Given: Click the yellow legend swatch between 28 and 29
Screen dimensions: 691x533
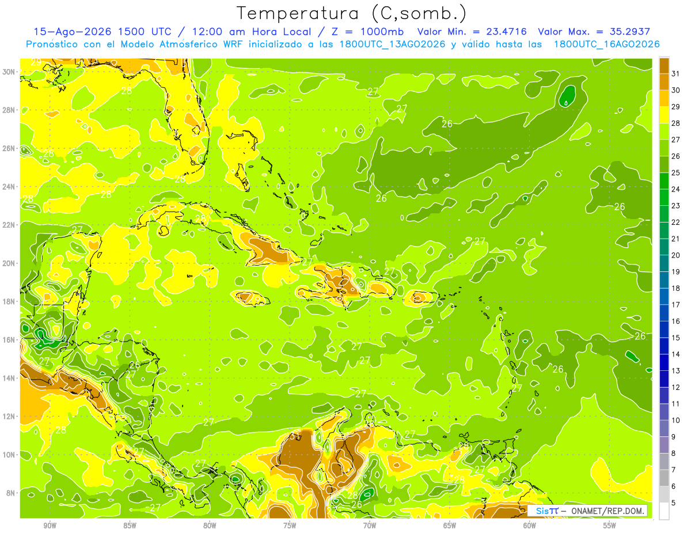Looking at the screenshot, I should [664, 114].
